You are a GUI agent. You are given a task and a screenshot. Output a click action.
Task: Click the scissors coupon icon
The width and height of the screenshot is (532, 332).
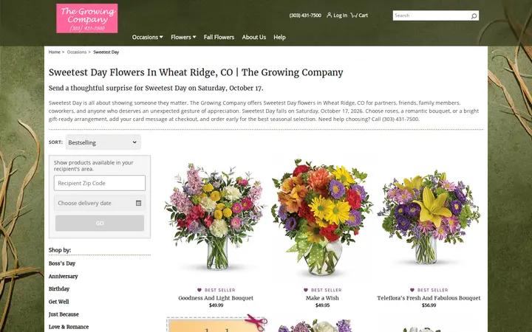pos(256,322)
